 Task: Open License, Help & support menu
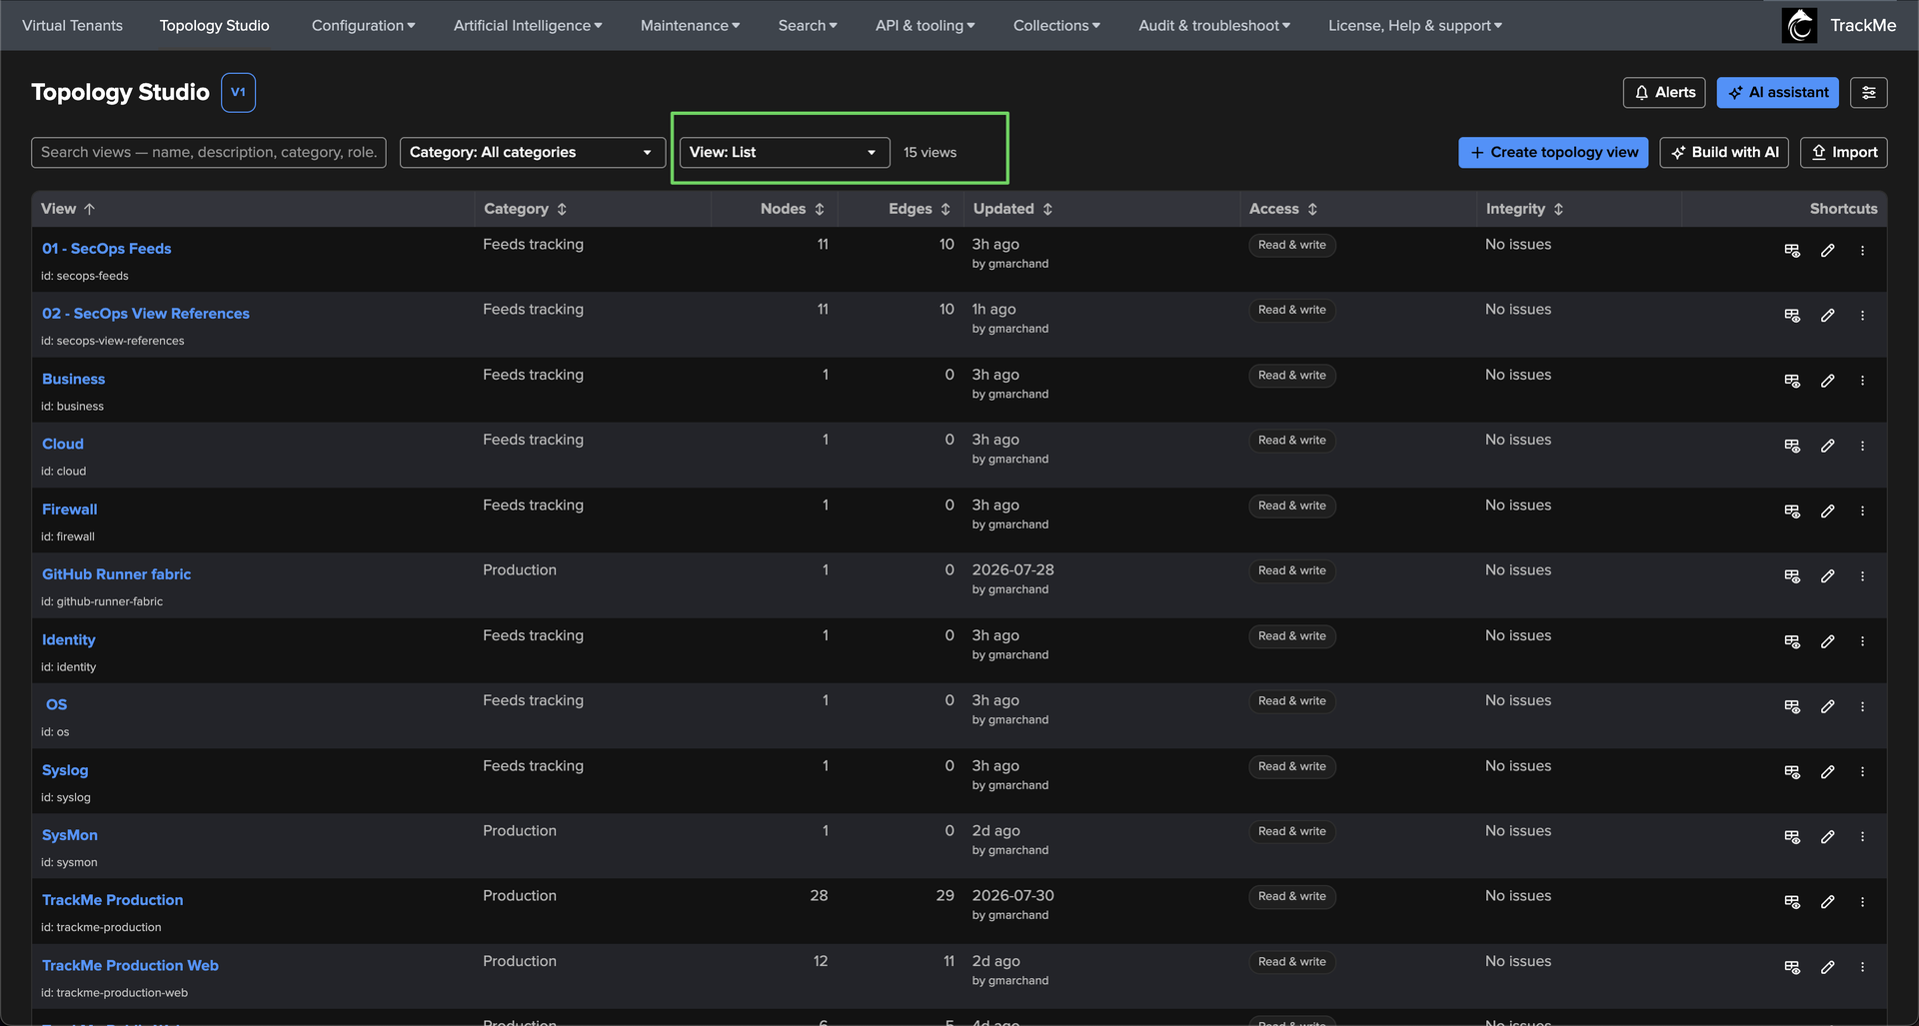coord(1415,25)
